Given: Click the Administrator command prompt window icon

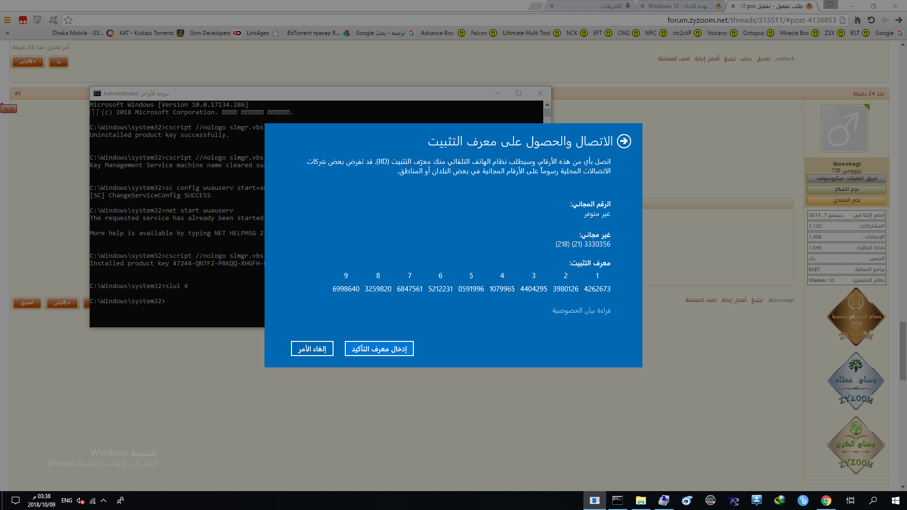Looking at the screenshot, I should tap(97, 93).
